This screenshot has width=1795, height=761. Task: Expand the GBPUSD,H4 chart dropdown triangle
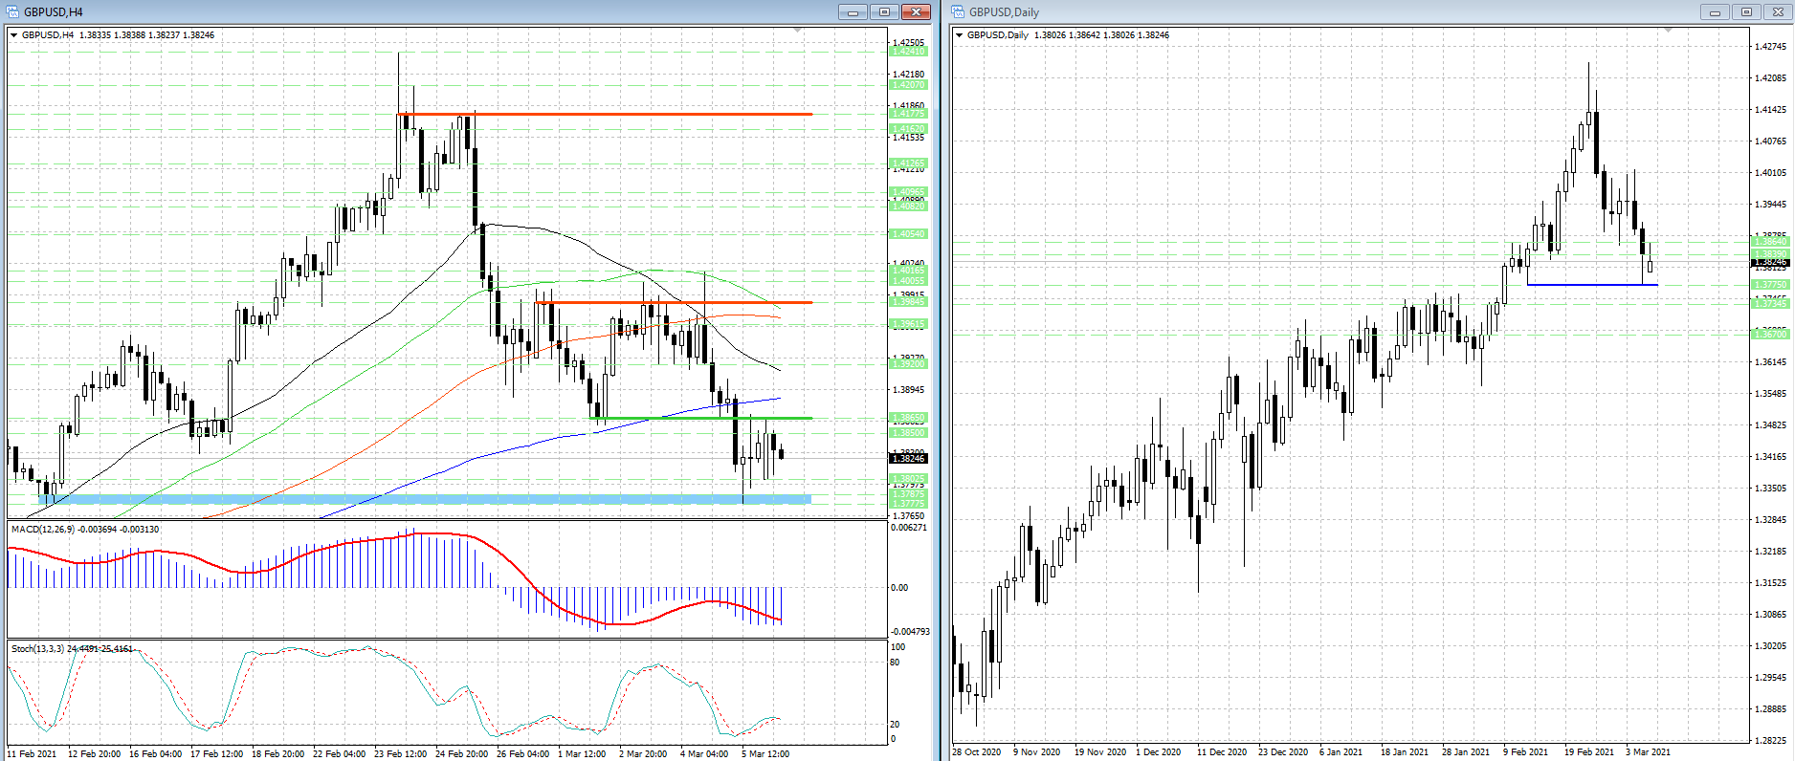(14, 35)
